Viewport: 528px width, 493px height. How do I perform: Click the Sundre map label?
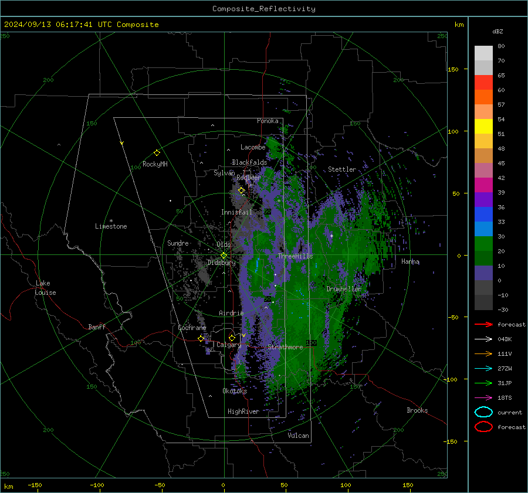178,243
